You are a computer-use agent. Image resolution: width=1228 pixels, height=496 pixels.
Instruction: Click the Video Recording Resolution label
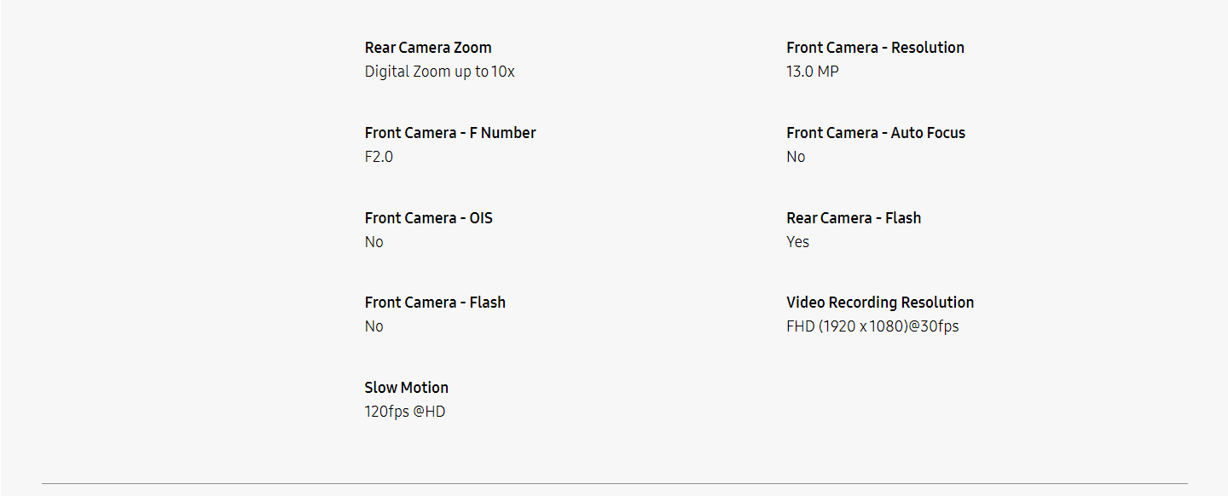[x=880, y=303]
